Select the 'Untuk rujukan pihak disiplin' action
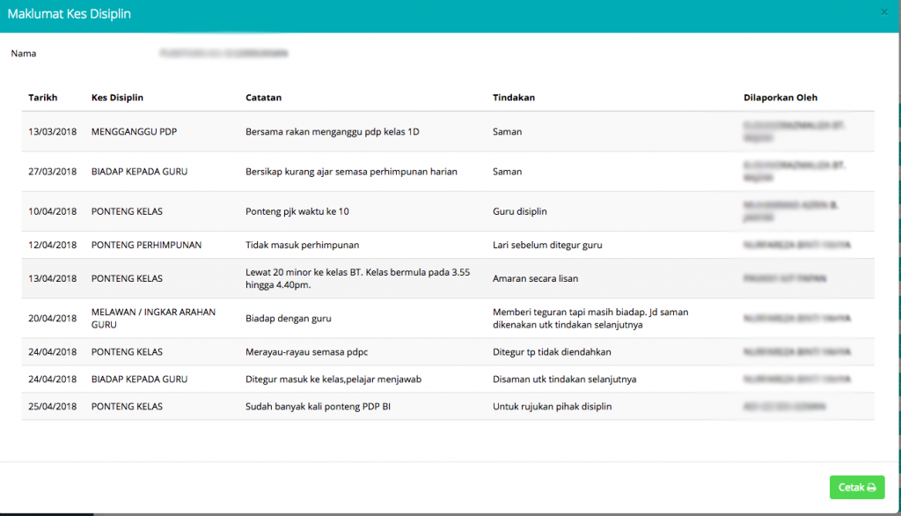 [552, 407]
